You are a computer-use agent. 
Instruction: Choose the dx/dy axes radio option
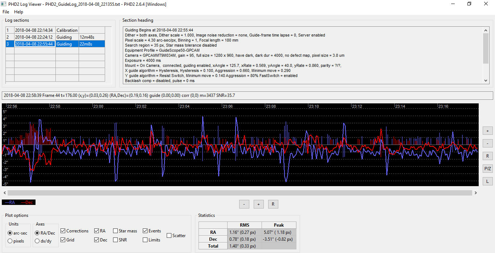click(37, 241)
